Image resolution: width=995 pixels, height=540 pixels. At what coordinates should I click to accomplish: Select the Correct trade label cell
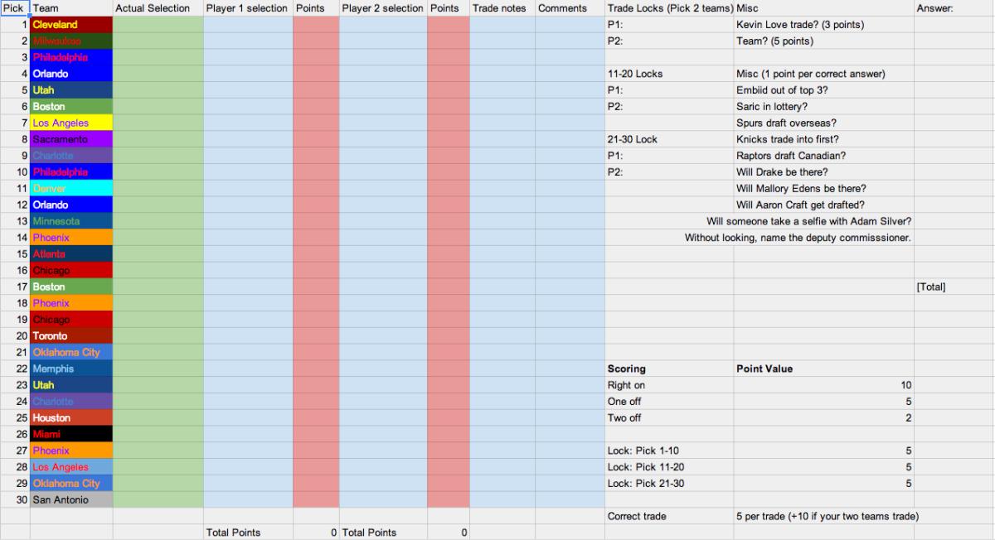point(668,516)
